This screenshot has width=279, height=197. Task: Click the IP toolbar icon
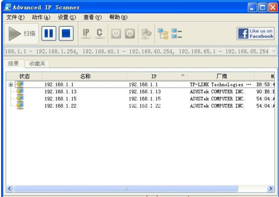(86, 34)
